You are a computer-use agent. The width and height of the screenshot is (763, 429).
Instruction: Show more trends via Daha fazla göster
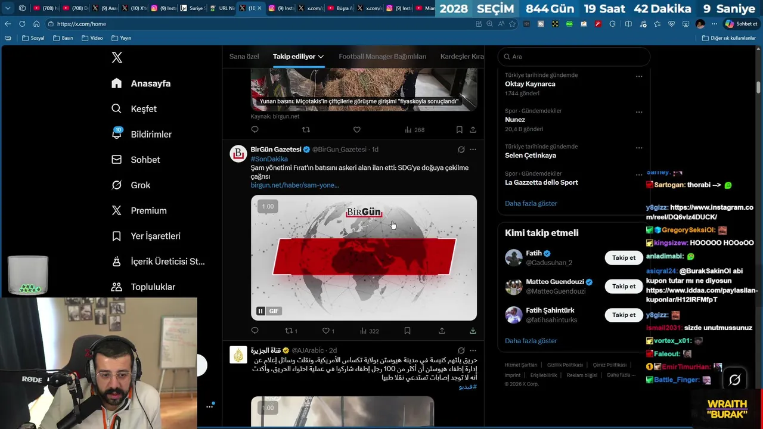(531, 203)
